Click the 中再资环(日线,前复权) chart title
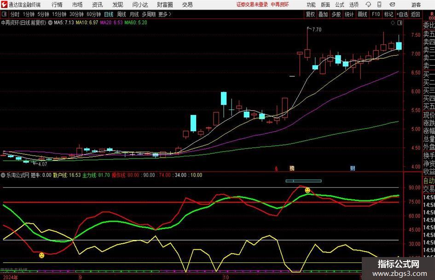Image resolution: width=435 pixels, height=280 pixels. pyautogui.click(x=23, y=23)
